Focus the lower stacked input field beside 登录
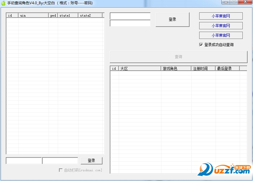The width and height of the screenshot is (253, 181). [x=130, y=23]
